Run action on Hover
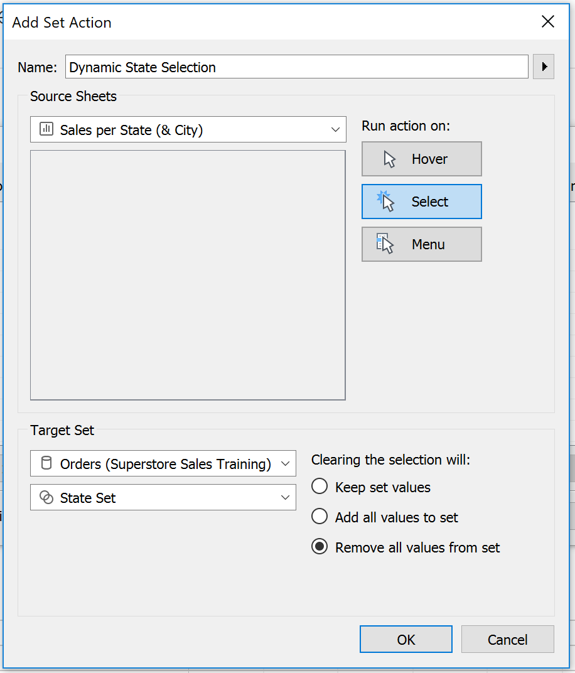The width and height of the screenshot is (575, 673). click(421, 159)
